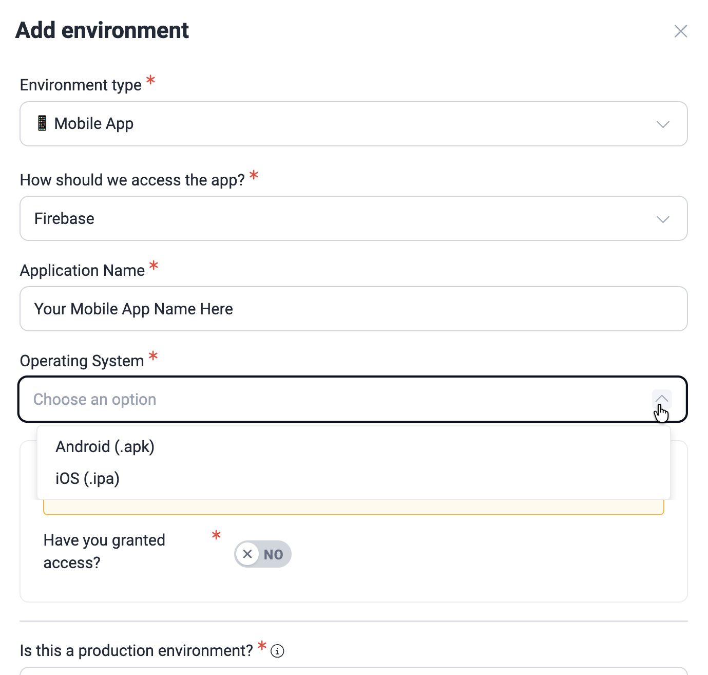The image size is (708, 675).
Task: Click the upward chevron on the Operating System field
Action: (x=662, y=399)
